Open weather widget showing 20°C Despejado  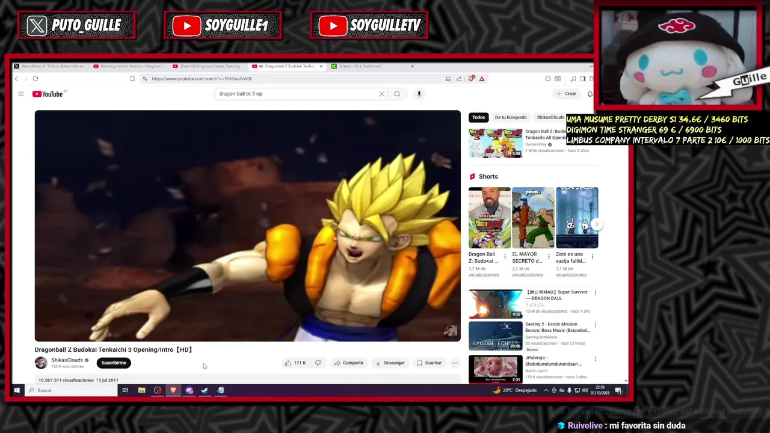tap(515, 390)
